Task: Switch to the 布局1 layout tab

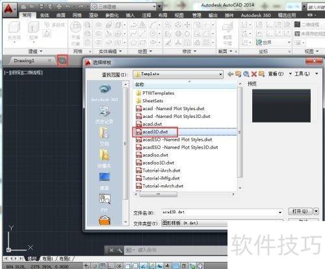Action: pos(47,259)
